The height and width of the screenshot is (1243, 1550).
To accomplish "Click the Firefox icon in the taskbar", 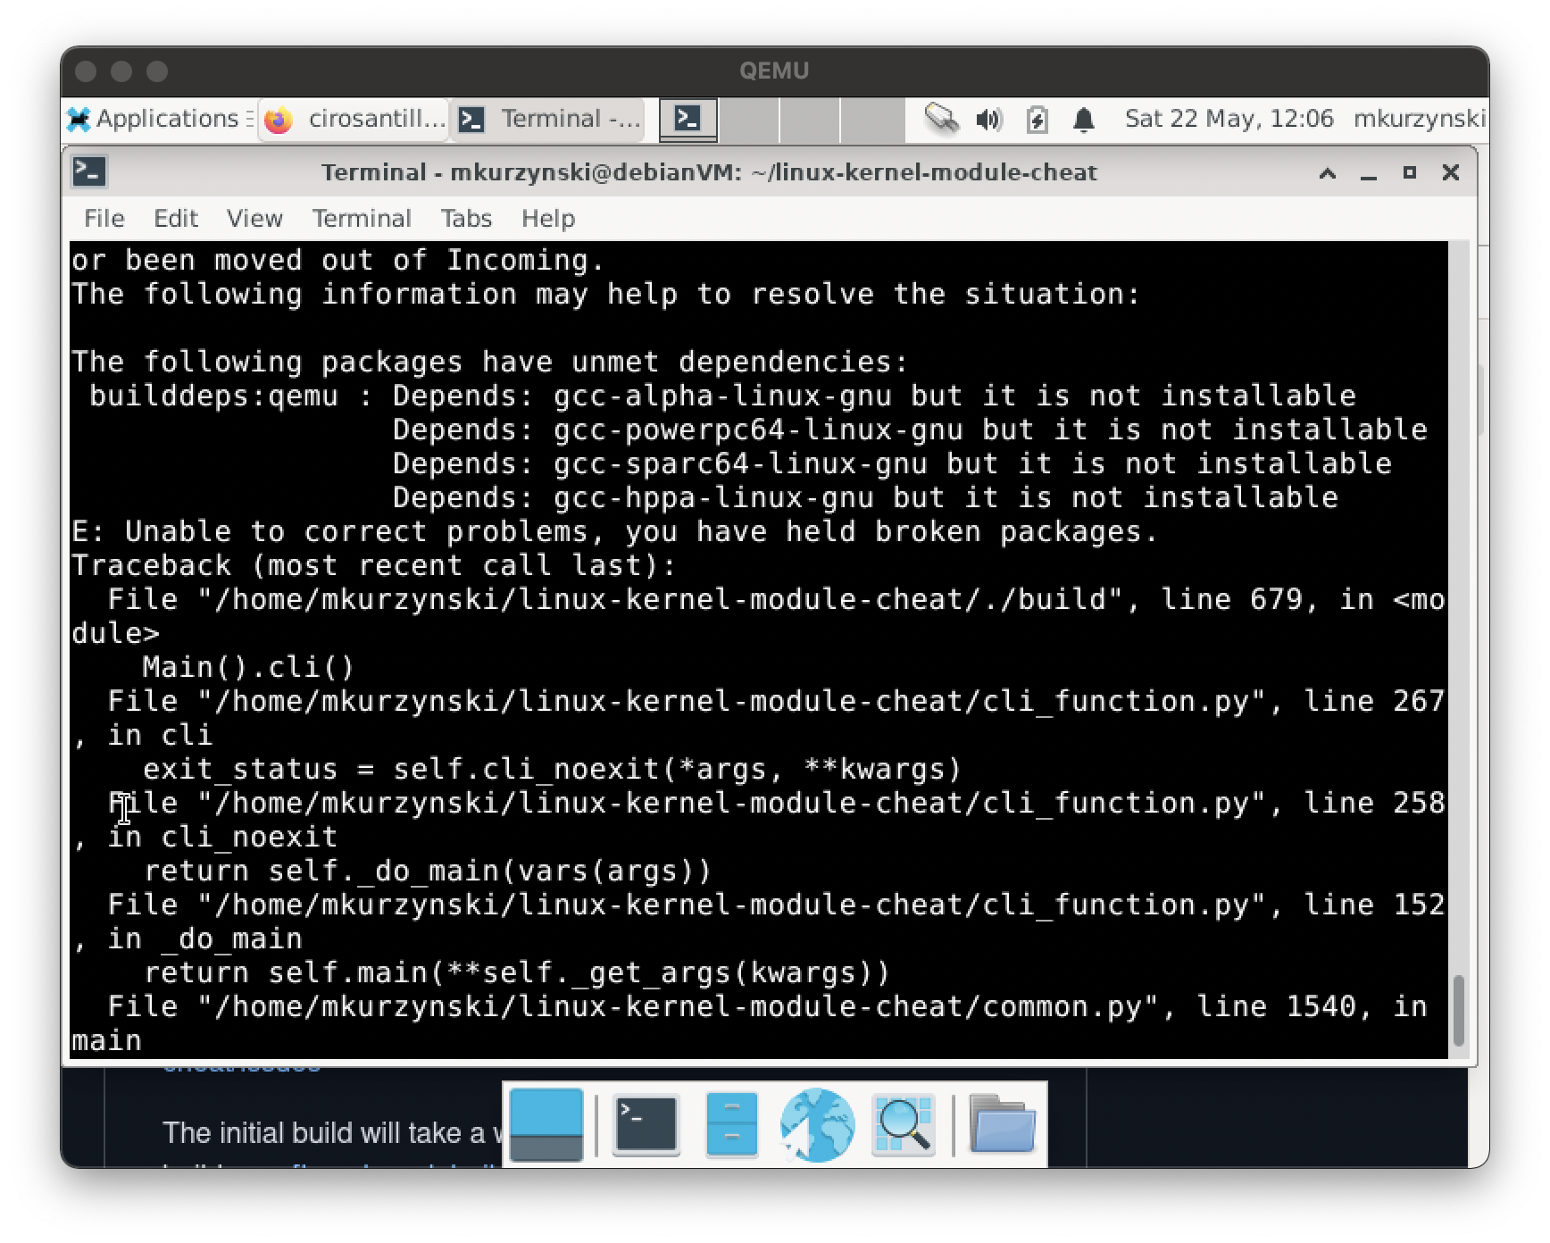I will point(279,120).
